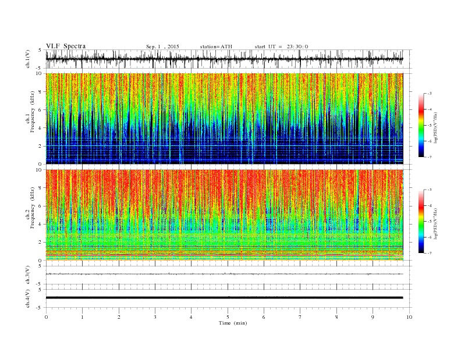The image size is (461, 356).
Task: Click time axis tick label "3"
Action: [155, 317]
